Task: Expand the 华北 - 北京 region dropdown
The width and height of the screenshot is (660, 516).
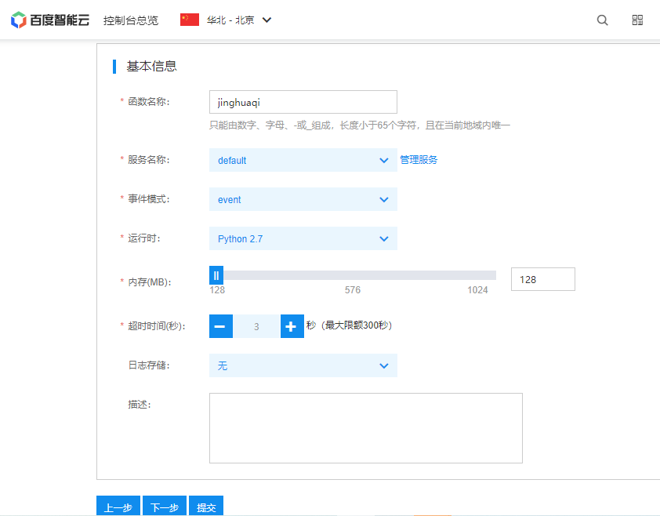Action: pyautogui.click(x=238, y=20)
